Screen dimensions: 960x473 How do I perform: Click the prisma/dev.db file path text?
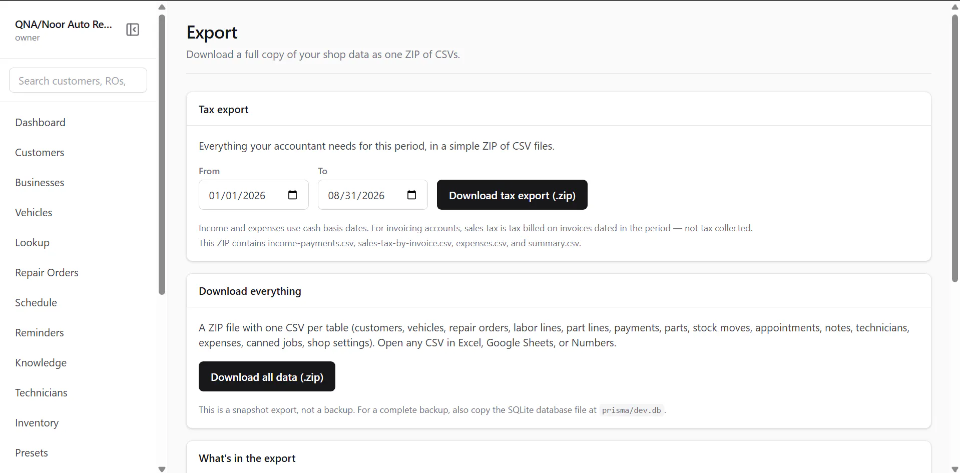pyautogui.click(x=632, y=410)
